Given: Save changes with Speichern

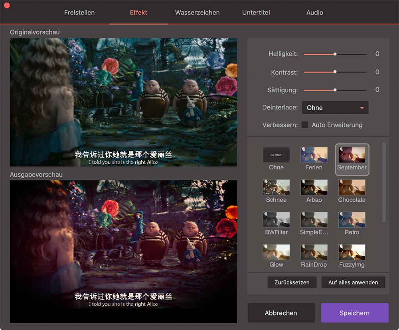Looking at the screenshot, I should point(355,313).
